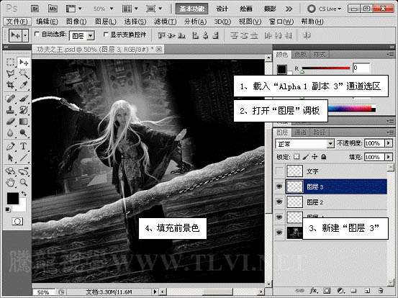The width and height of the screenshot is (398, 298).
Task: Select the Hand tool
Action: pyautogui.click(x=10, y=182)
